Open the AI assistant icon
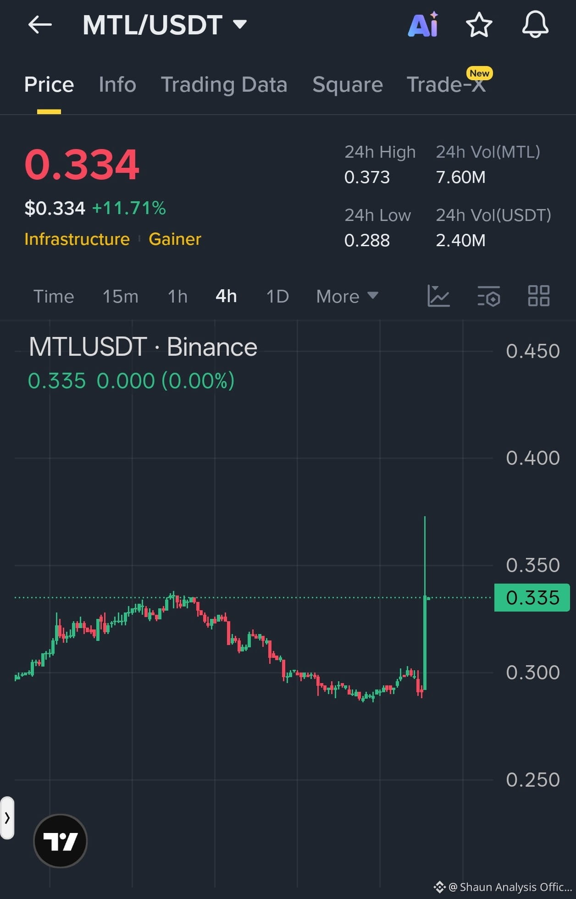Screen dimensions: 576x899 tap(423, 25)
